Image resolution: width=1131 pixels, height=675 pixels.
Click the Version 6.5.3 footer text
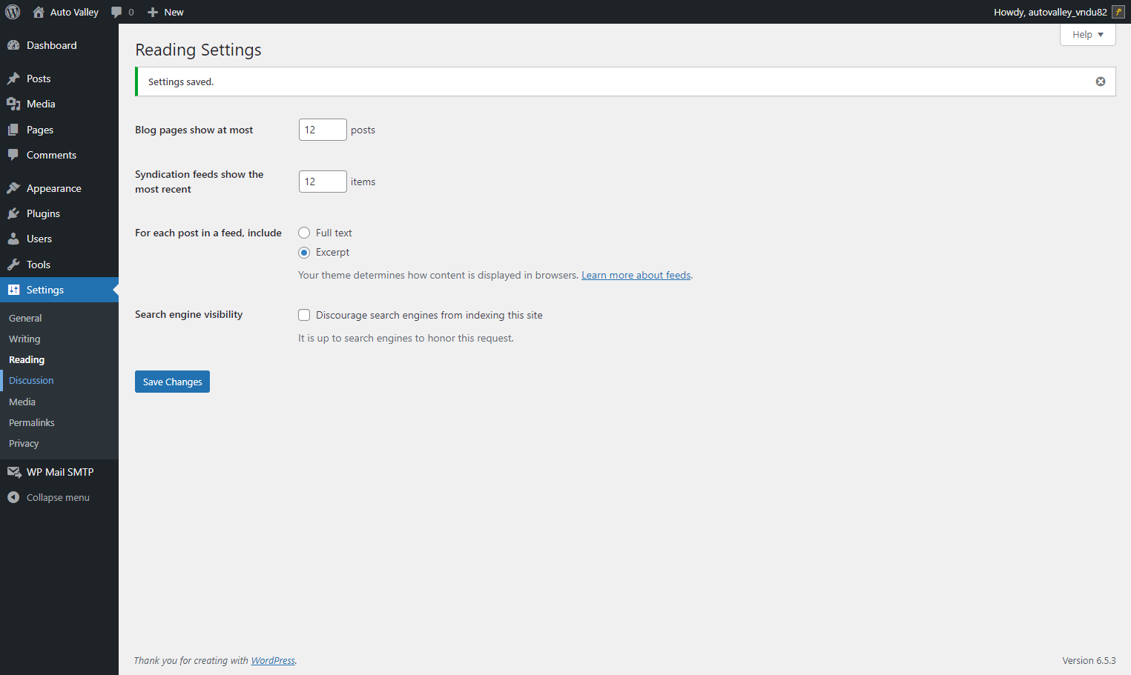click(1089, 660)
